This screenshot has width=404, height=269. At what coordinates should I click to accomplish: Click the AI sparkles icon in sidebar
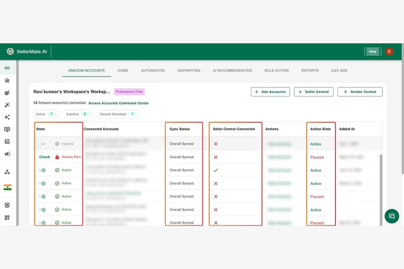click(7, 117)
